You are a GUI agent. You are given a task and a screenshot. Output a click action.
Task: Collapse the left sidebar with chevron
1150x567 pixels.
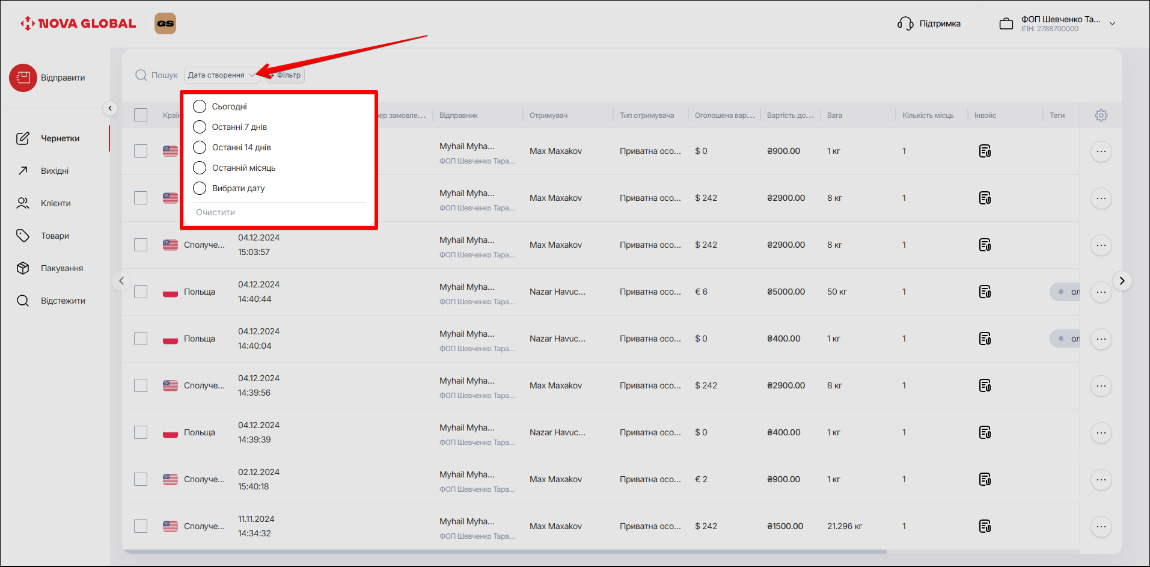pyautogui.click(x=110, y=108)
